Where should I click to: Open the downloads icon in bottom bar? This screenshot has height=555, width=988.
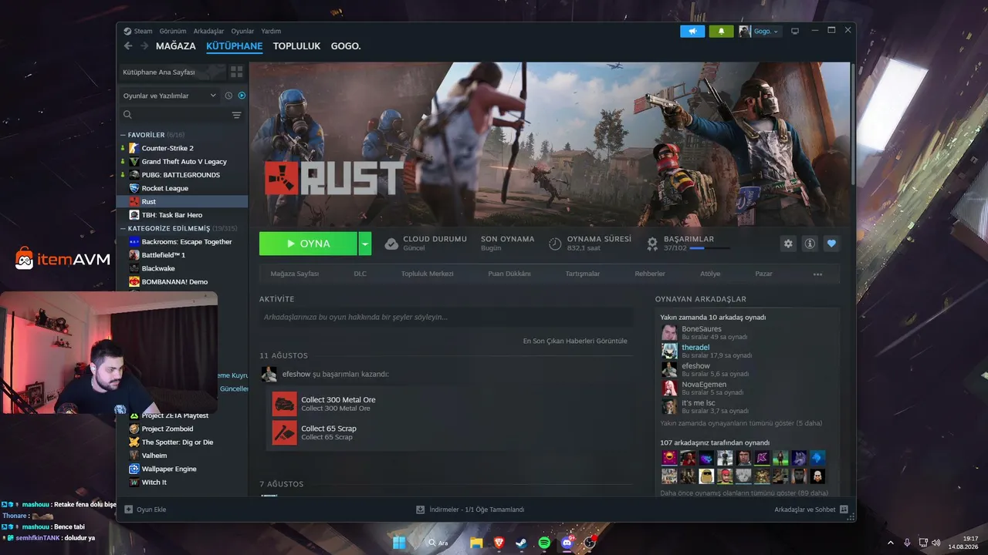pos(421,510)
